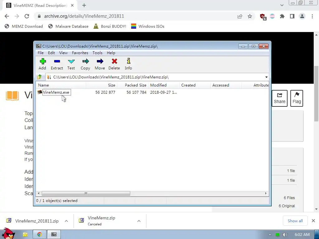Go up one folder level in 7-Zip
The image size is (319, 239).
pyautogui.click(x=40, y=77)
